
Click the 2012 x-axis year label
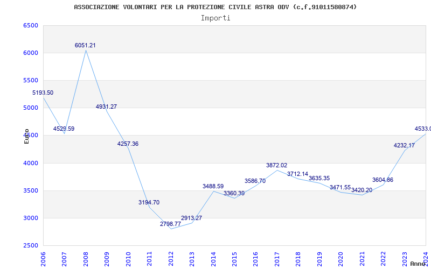click(x=171, y=259)
